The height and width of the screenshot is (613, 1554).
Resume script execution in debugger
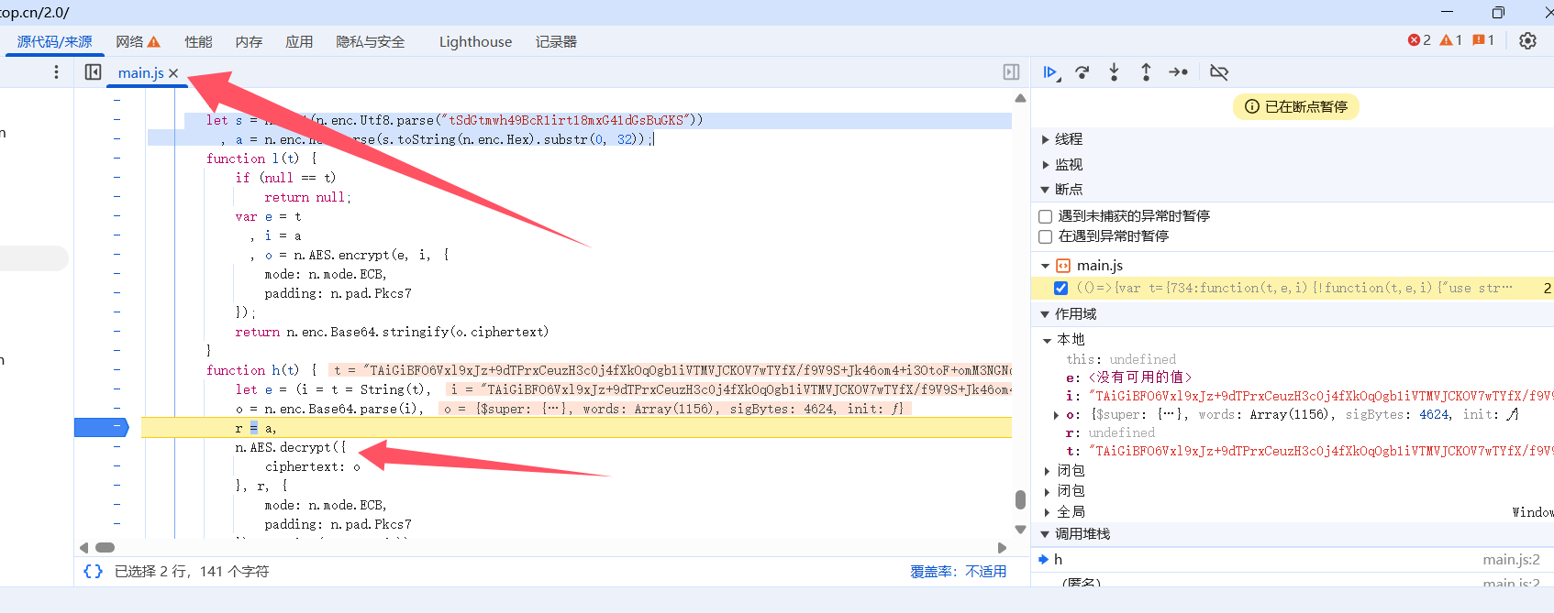[x=1051, y=72]
